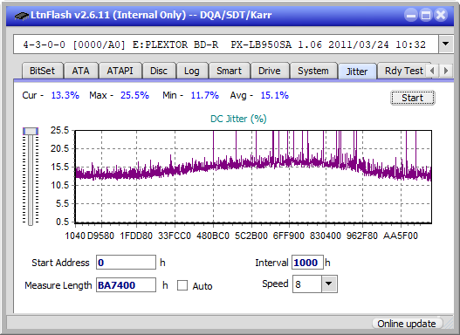
Task: Click the Min value 11.7%
Action: click(205, 95)
